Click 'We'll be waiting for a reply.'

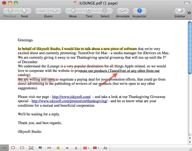coord(39,114)
